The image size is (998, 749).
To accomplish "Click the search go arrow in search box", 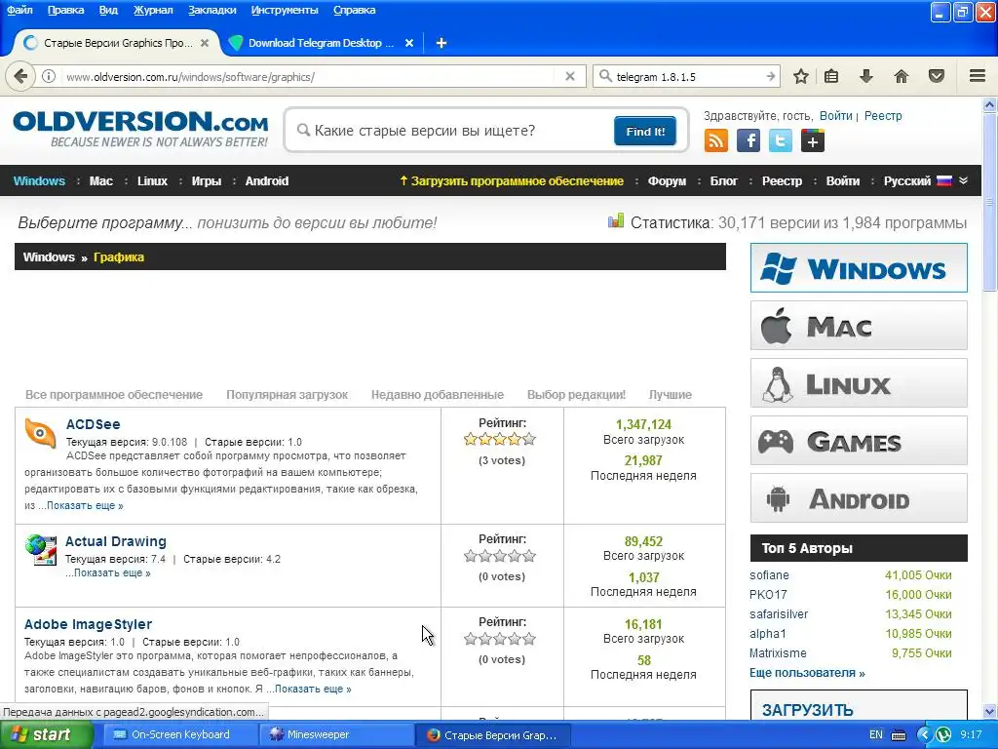I will pyautogui.click(x=770, y=76).
